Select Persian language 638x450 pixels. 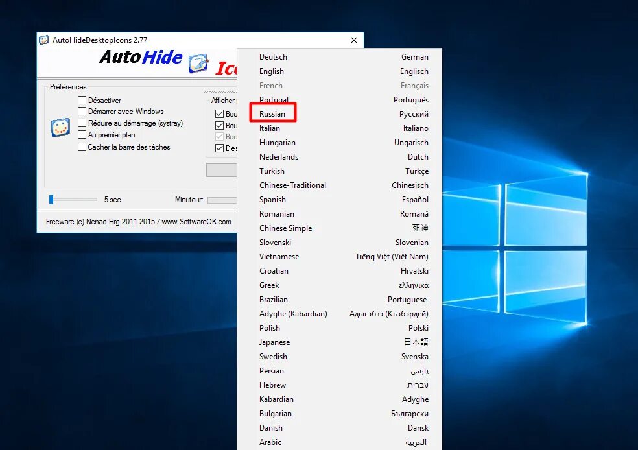(x=339, y=371)
